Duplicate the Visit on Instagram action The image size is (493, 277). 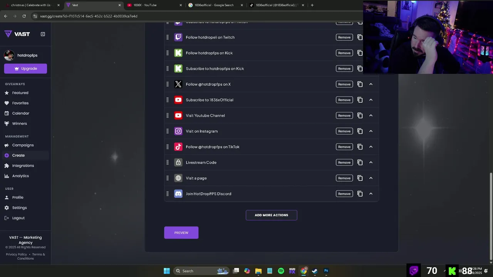coord(360,131)
